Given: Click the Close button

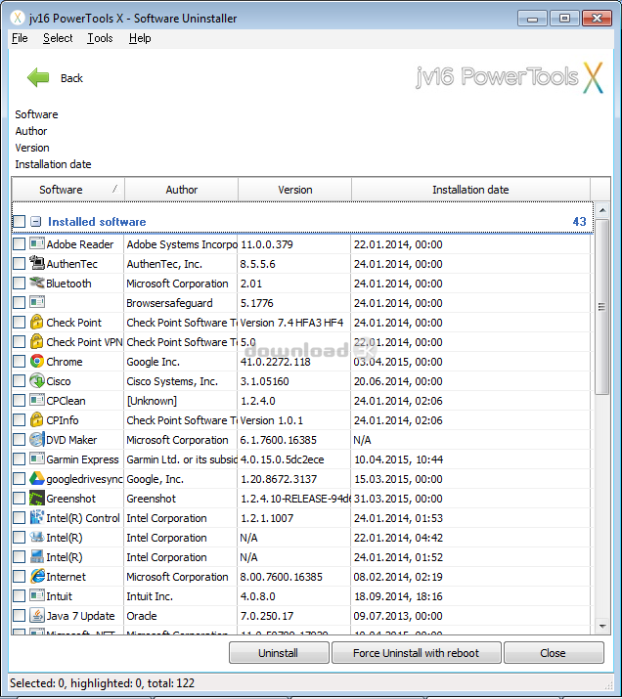Looking at the screenshot, I should point(554,653).
